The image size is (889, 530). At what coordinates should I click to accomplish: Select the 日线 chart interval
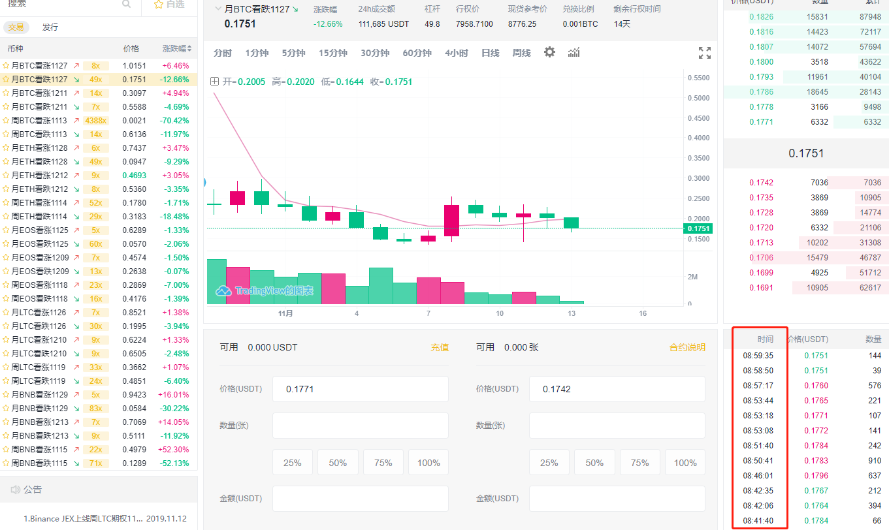(x=491, y=53)
